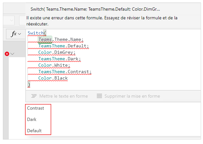
Task: Expand the chevron beside the error icon
Action: point(12,54)
